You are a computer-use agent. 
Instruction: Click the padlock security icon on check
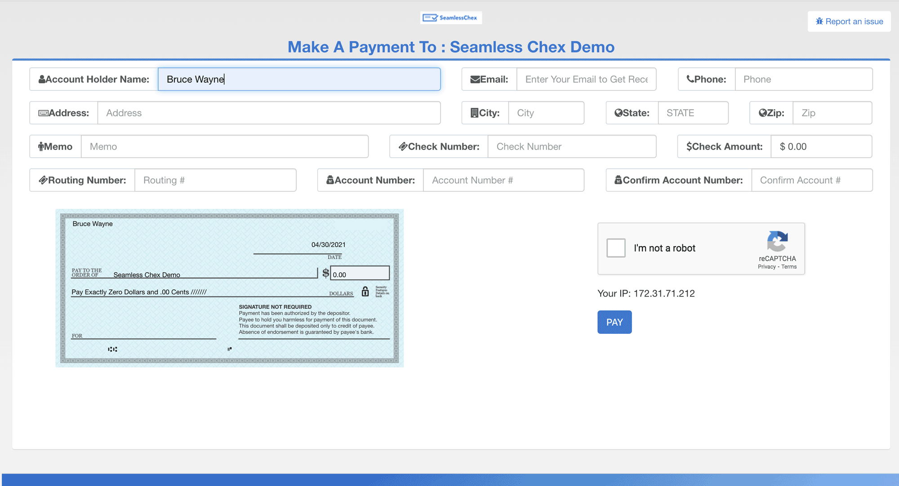click(365, 292)
